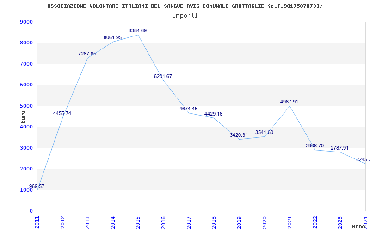Click the y-axis tick 4000
Viewport: 370px width, 231px height.
[26, 127]
